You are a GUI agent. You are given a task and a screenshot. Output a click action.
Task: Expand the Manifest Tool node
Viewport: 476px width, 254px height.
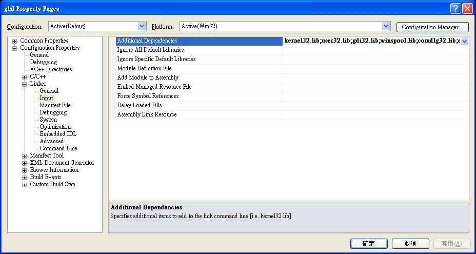point(25,156)
